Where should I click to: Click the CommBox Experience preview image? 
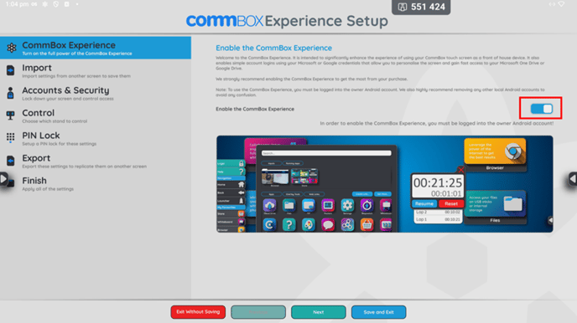pos(385,184)
